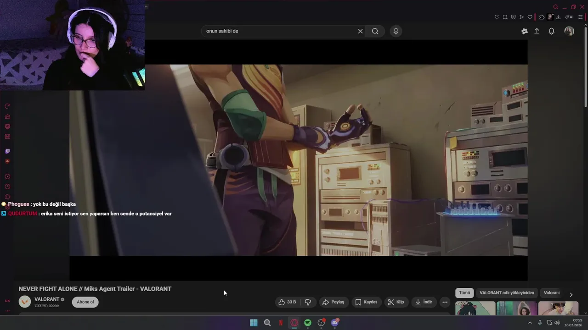Select the partially visible Valorant chip
This screenshot has height=330, width=588.
pyautogui.click(x=552, y=293)
